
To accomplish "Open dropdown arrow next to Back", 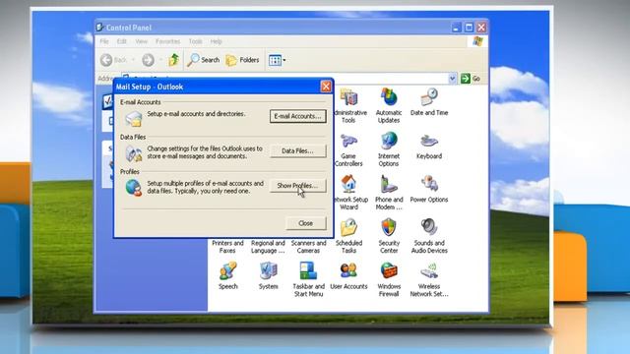I will pos(133,60).
